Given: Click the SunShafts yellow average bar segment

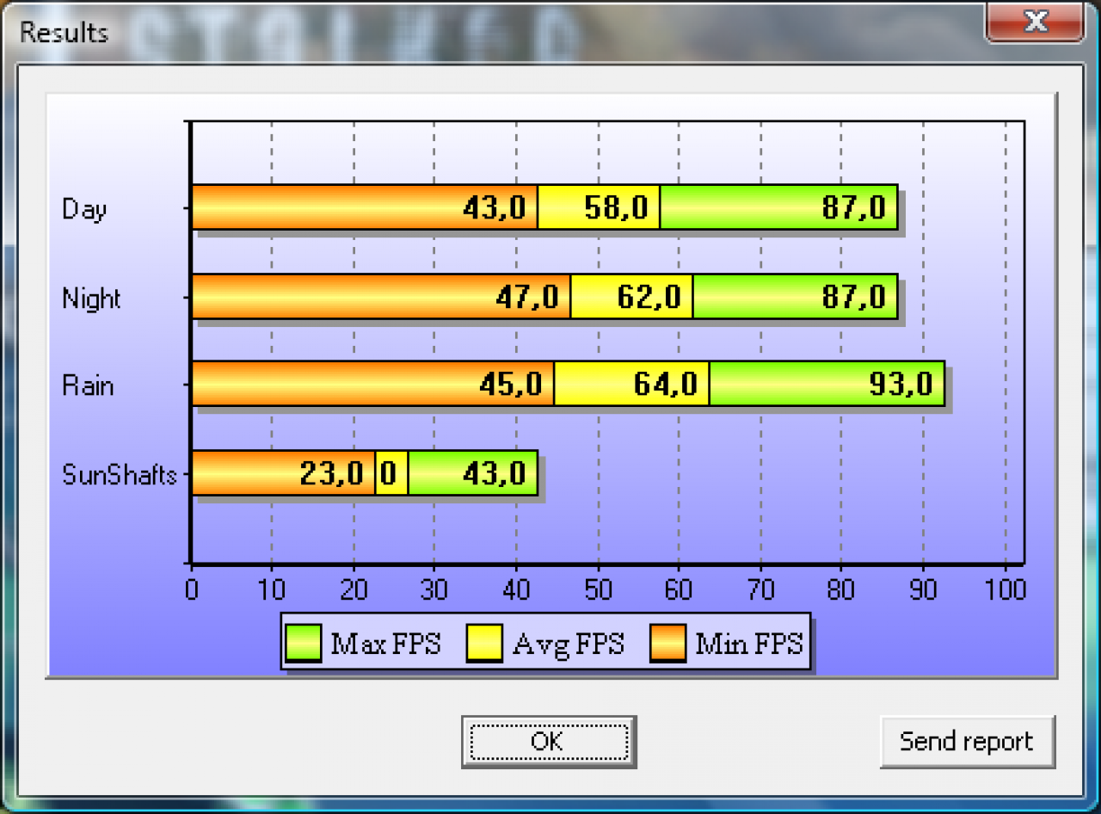Looking at the screenshot, I should click(391, 473).
